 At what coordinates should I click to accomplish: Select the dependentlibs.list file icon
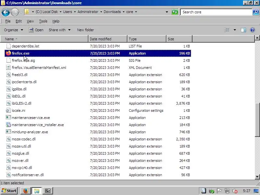coord(8,46)
